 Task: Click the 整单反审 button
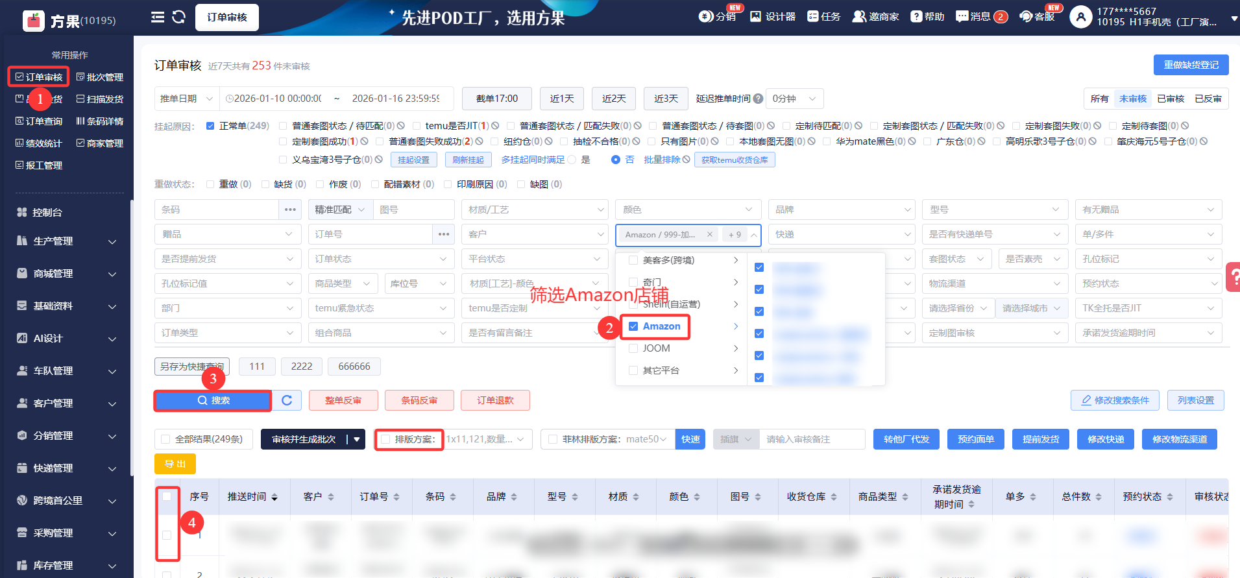point(343,400)
